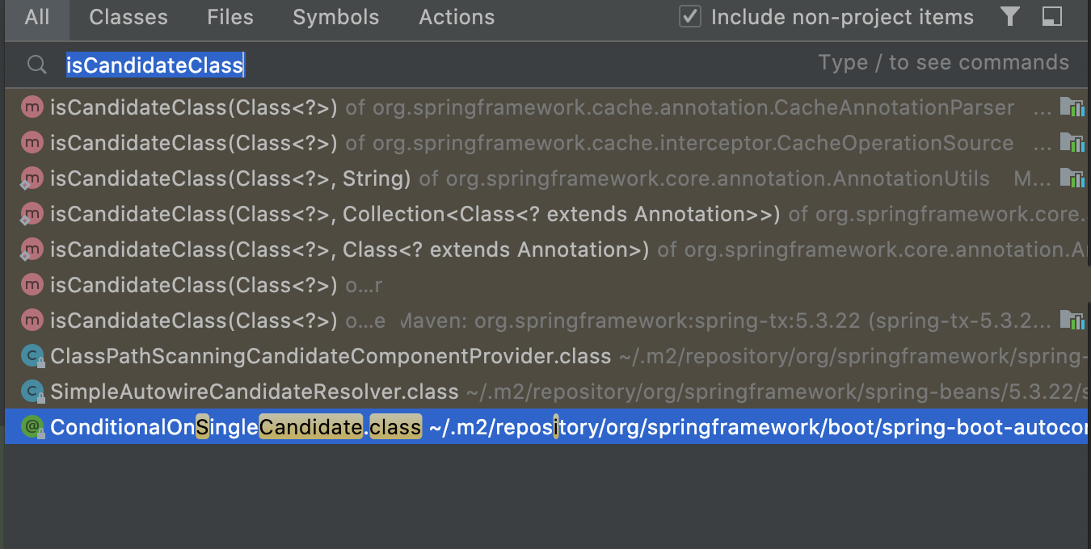Click method icon of CacheOperationSource row
Screen dimensions: 1091x549
(x=32, y=143)
